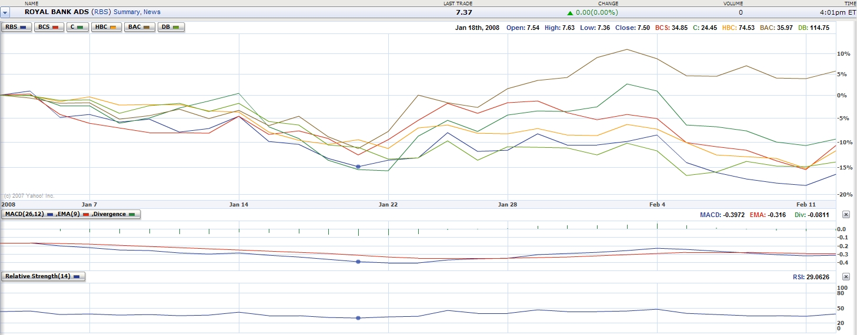
Task: Toggle the C comparison legend button
Action: [76, 27]
